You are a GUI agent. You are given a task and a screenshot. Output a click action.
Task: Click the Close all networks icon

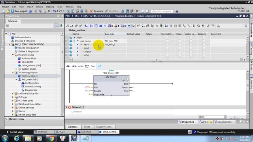click(96, 26)
